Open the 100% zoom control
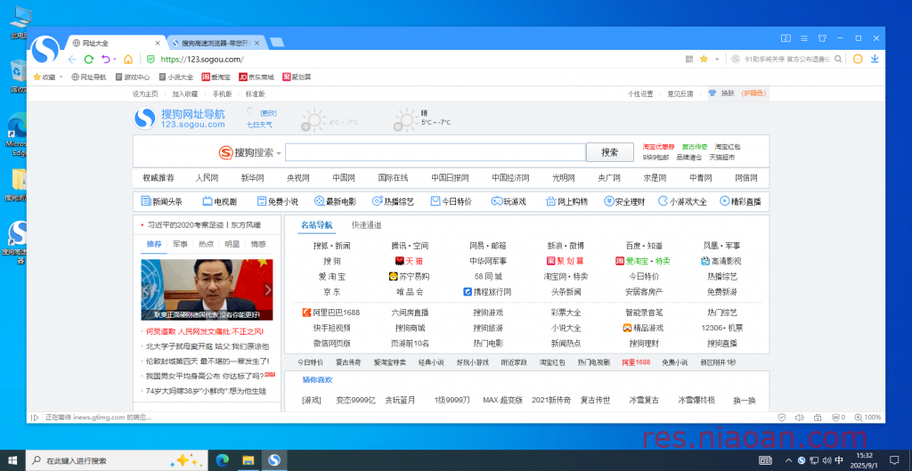 pos(867,417)
